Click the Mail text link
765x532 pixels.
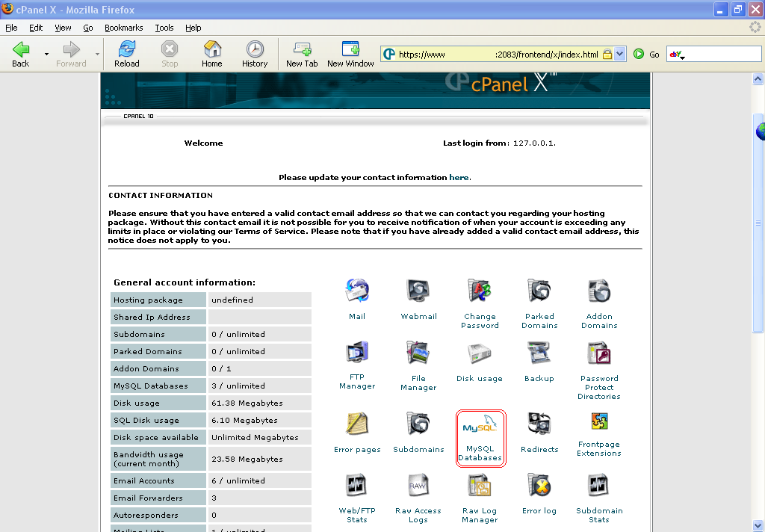[x=357, y=316]
